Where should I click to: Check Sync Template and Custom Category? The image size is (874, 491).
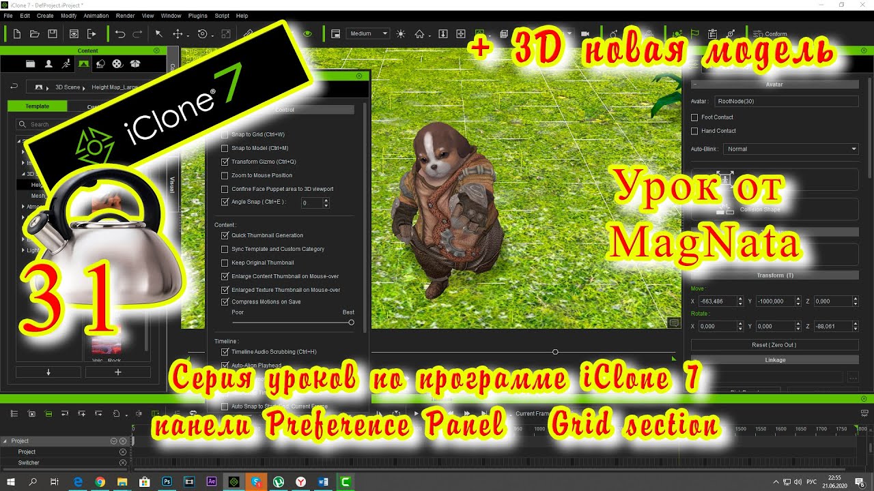click(225, 249)
